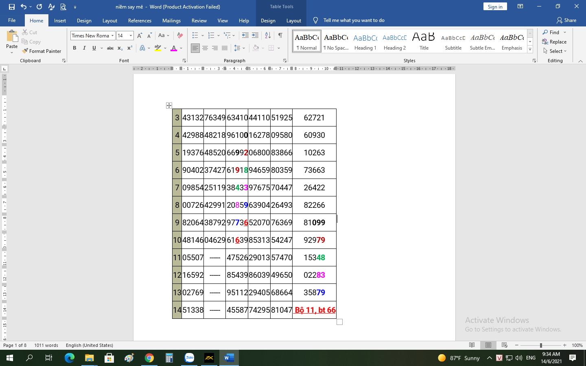Click the Replace button in Editing
586x366 pixels.
pyautogui.click(x=554, y=42)
